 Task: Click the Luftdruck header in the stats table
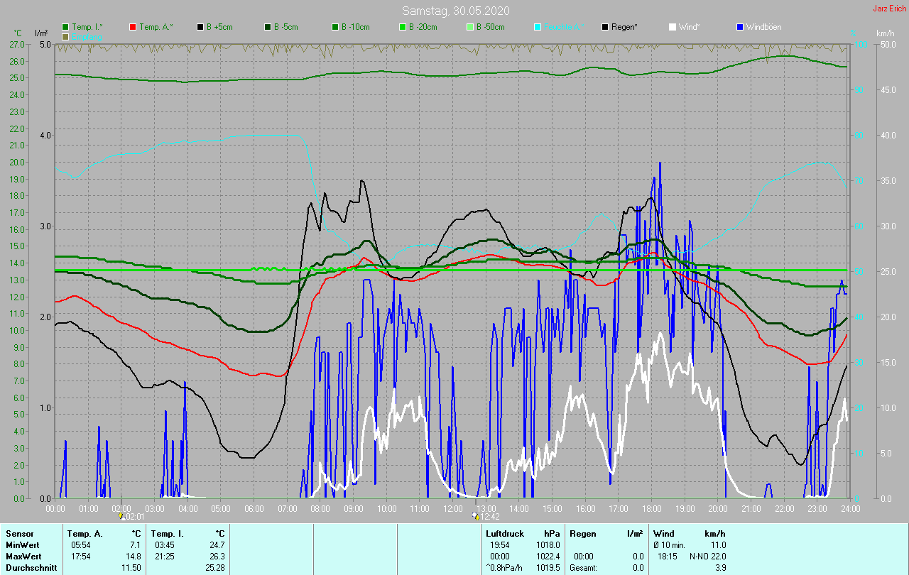505,533
